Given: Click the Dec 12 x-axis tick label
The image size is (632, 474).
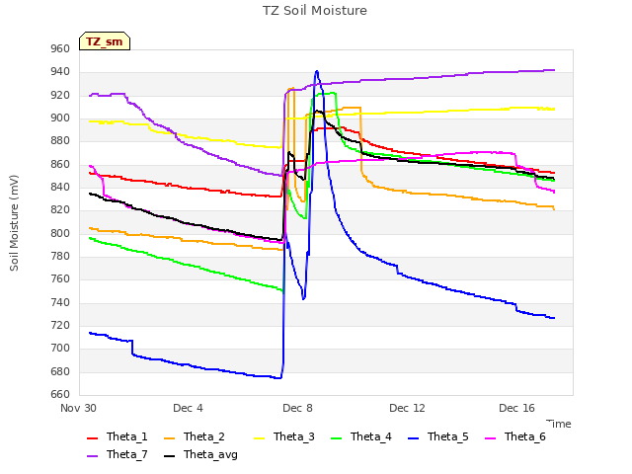Looking at the screenshot, I should coord(407,408).
